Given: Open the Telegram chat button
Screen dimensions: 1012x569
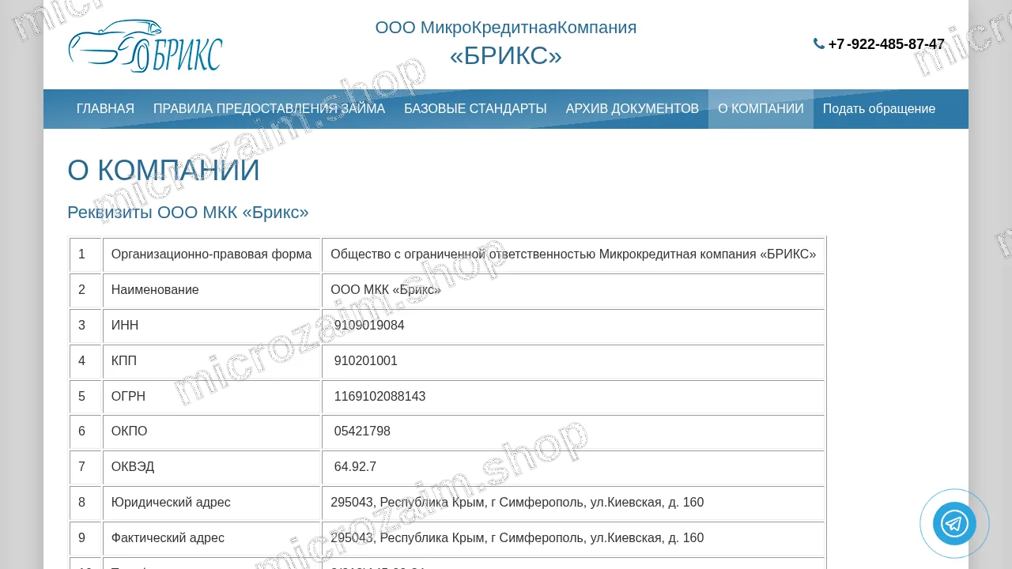Looking at the screenshot, I should pos(954,523).
